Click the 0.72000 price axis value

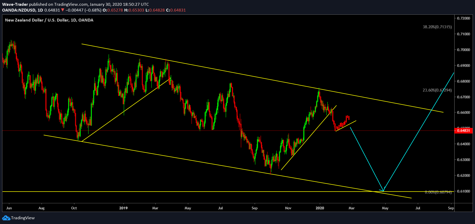click(463, 18)
